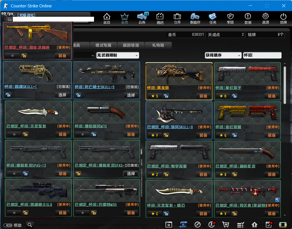Switch to the 基因增强 tab

pos(131,45)
